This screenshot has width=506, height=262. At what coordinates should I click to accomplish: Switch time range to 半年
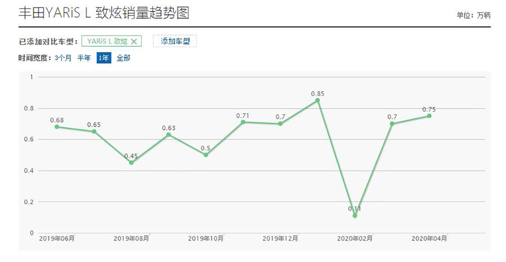pos(84,58)
